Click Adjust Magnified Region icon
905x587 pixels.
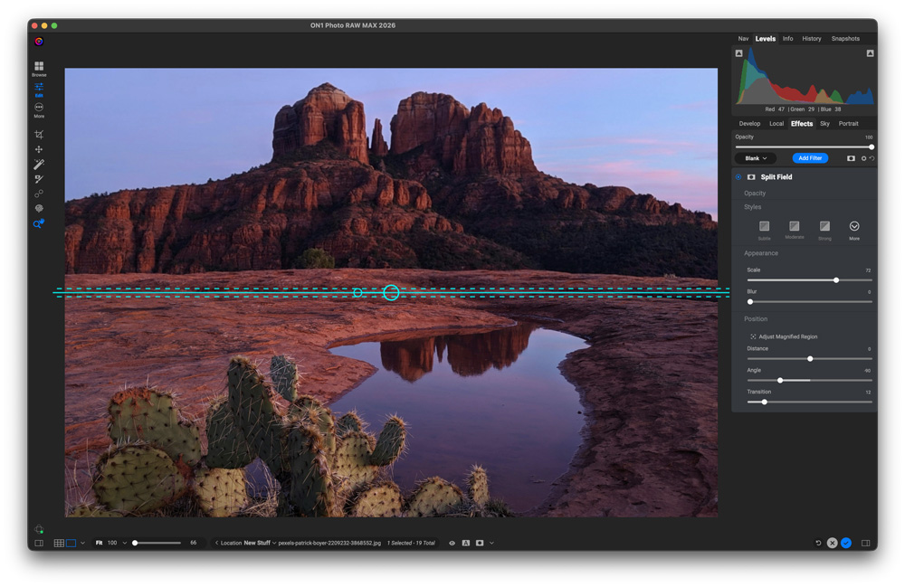(753, 336)
